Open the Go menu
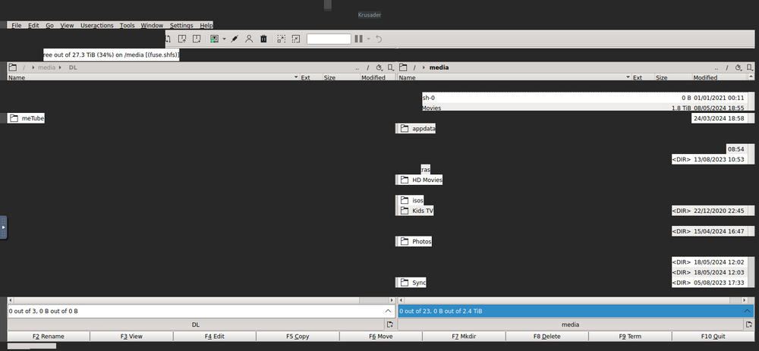This screenshot has height=351, width=759. click(x=50, y=25)
